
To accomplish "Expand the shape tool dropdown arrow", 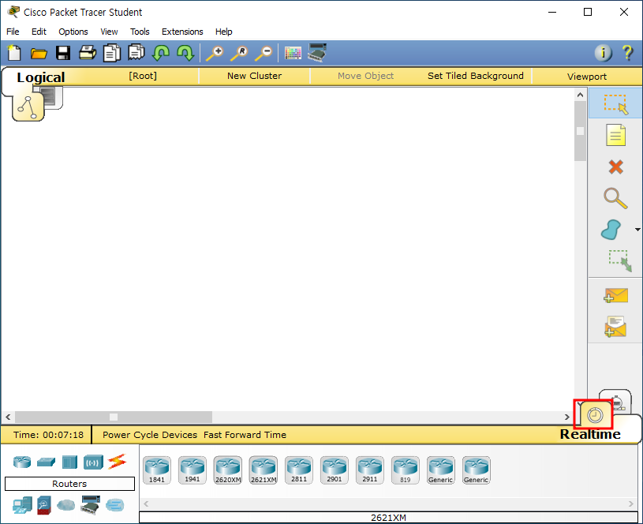I will pos(637,230).
